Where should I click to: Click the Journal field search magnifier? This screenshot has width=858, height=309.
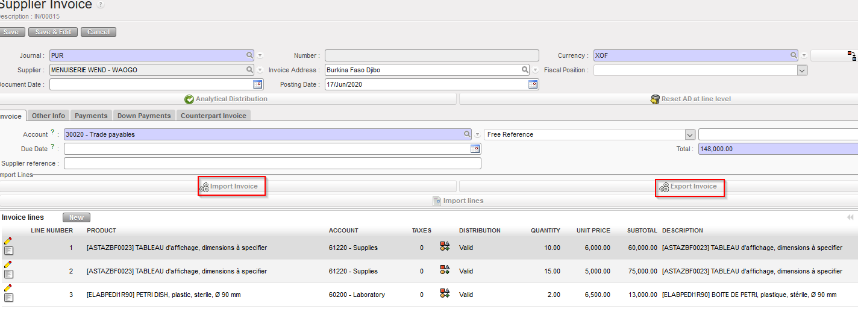[x=249, y=55]
